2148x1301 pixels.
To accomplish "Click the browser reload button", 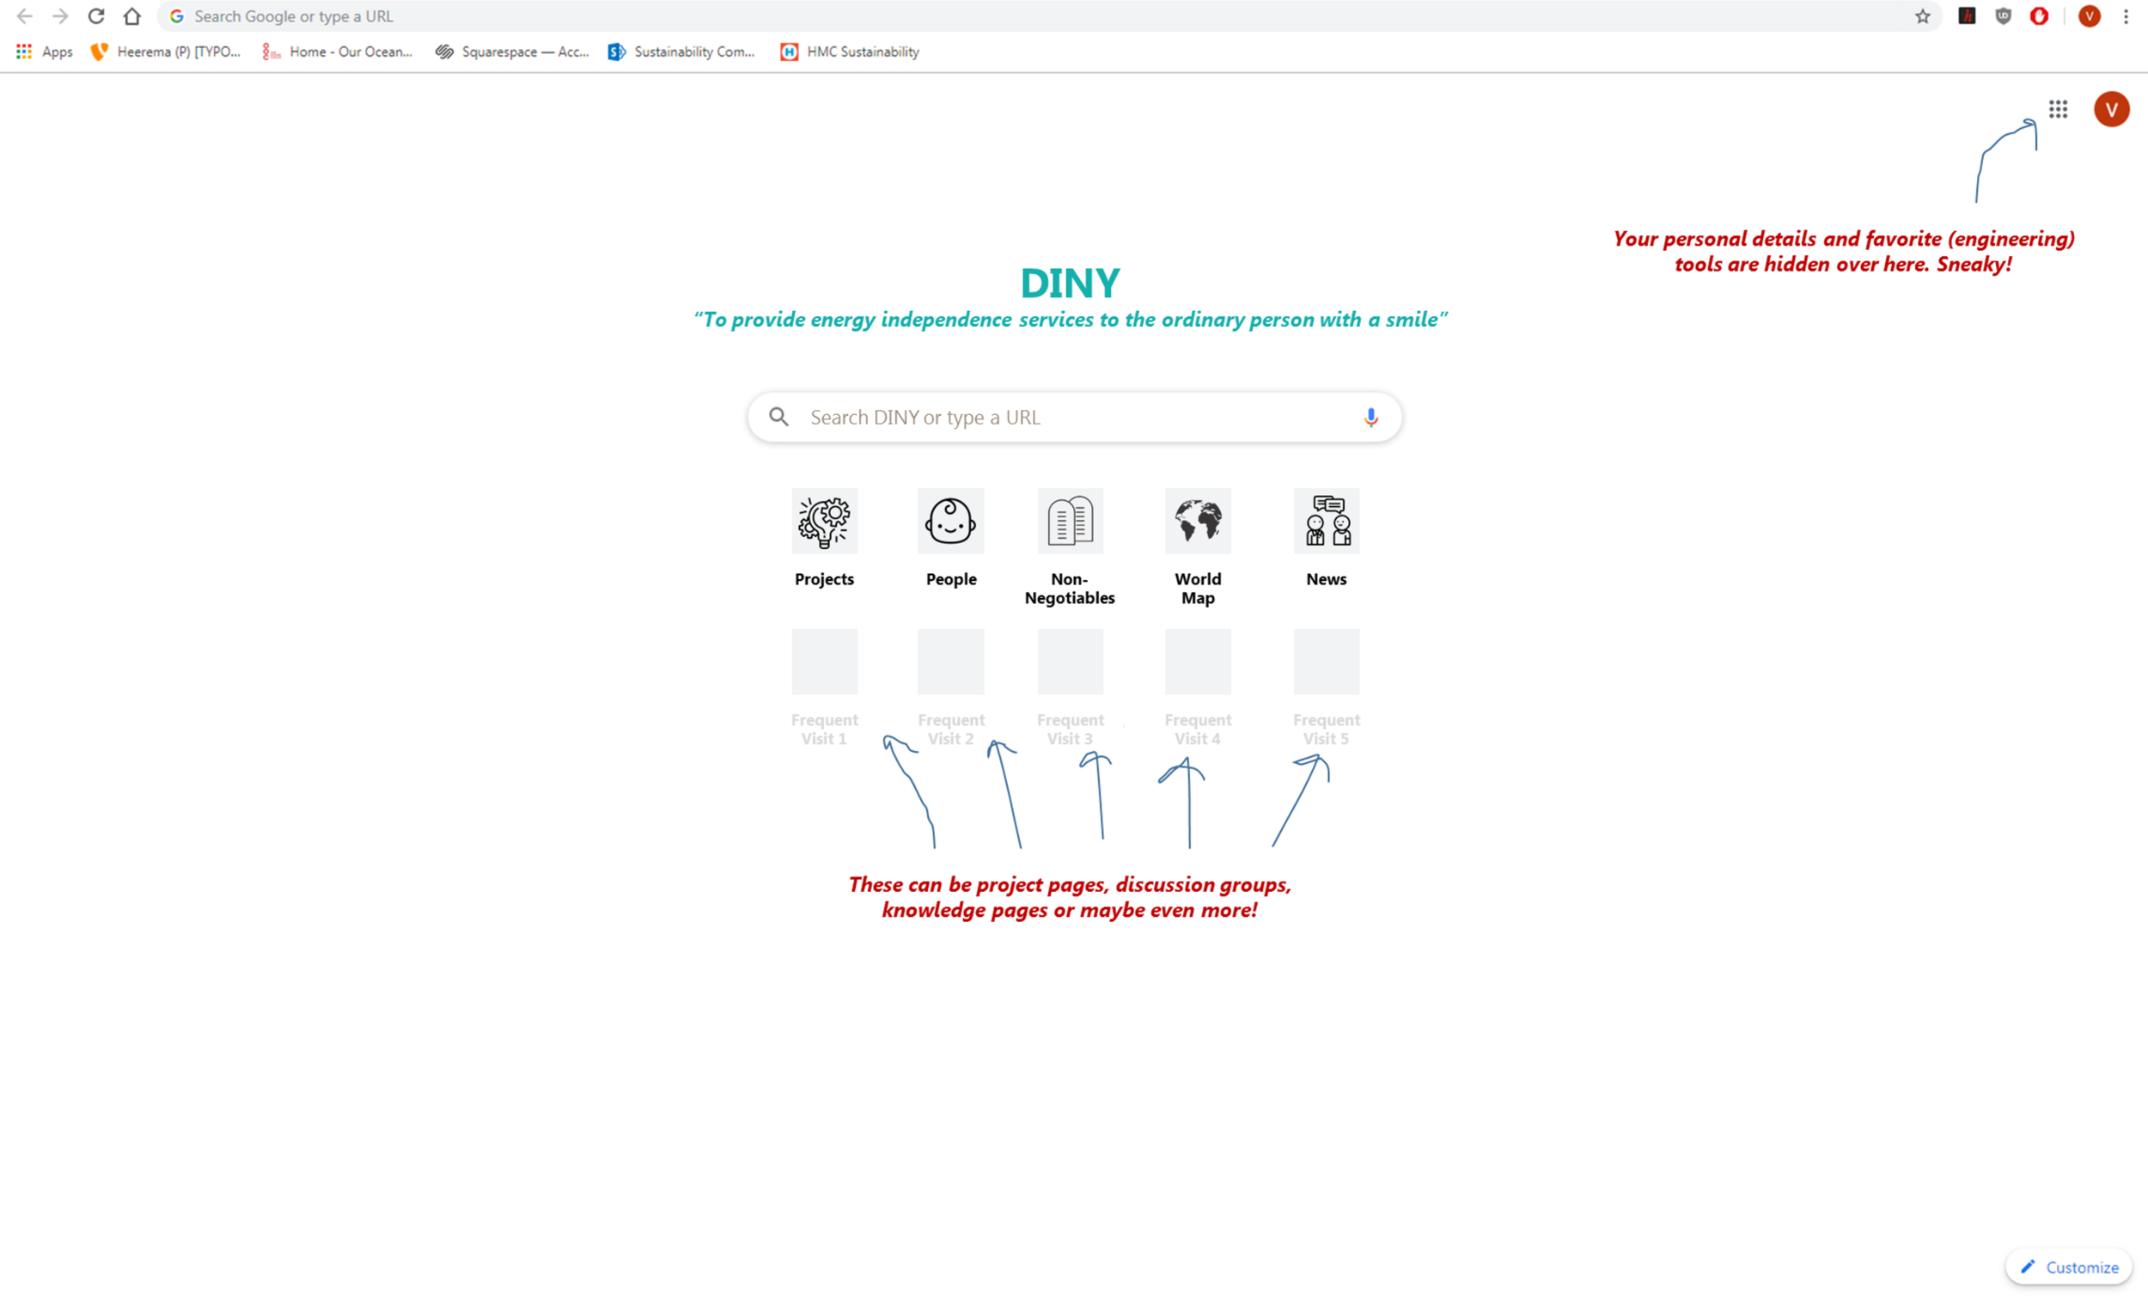I will (96, 16).
